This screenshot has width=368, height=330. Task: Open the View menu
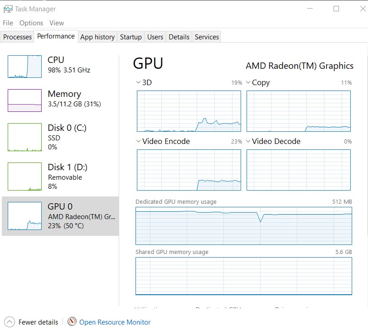[x=57, y=23]
